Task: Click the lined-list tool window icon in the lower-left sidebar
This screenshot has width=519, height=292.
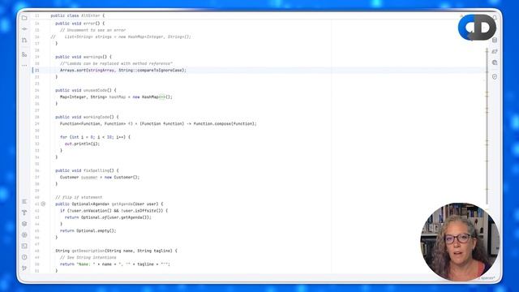Action: 24,202
